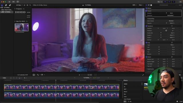Show the Video inspector tab icon
Viewport: 183px width, 103px height.
click(x=147, y=5)
